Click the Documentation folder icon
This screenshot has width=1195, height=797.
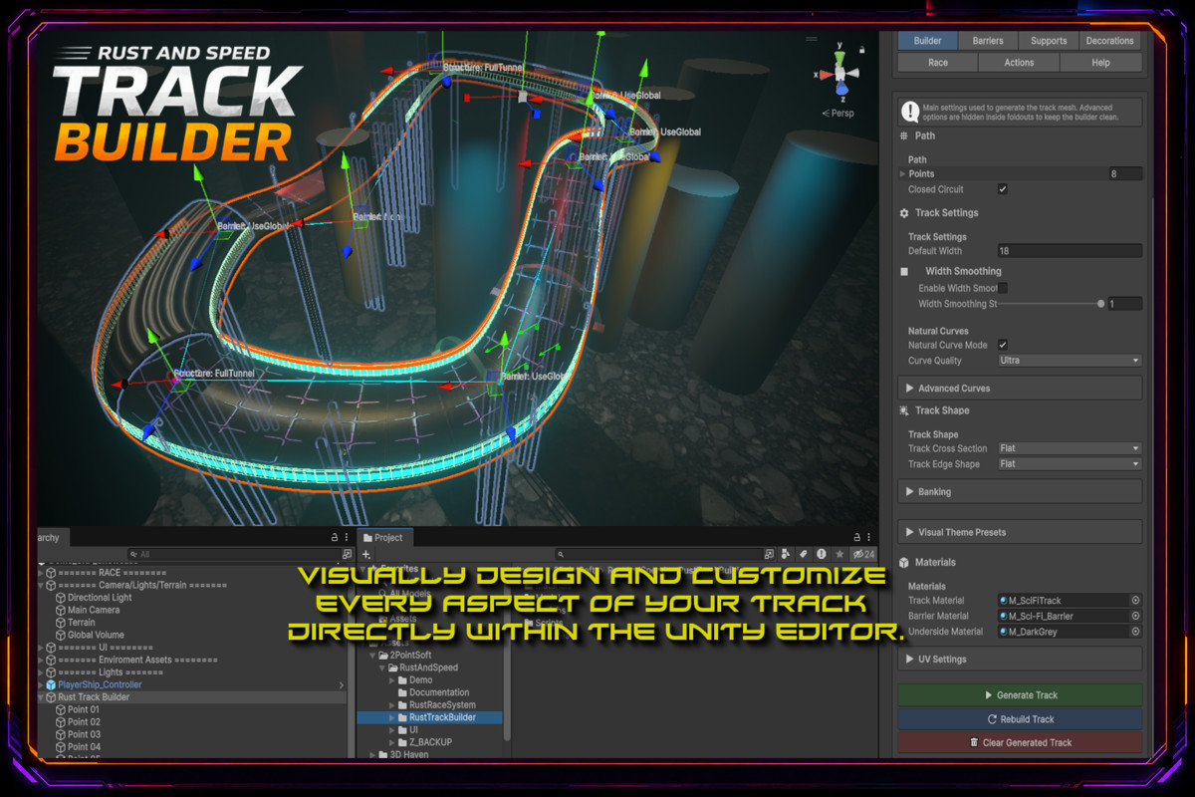pos(402,692)
